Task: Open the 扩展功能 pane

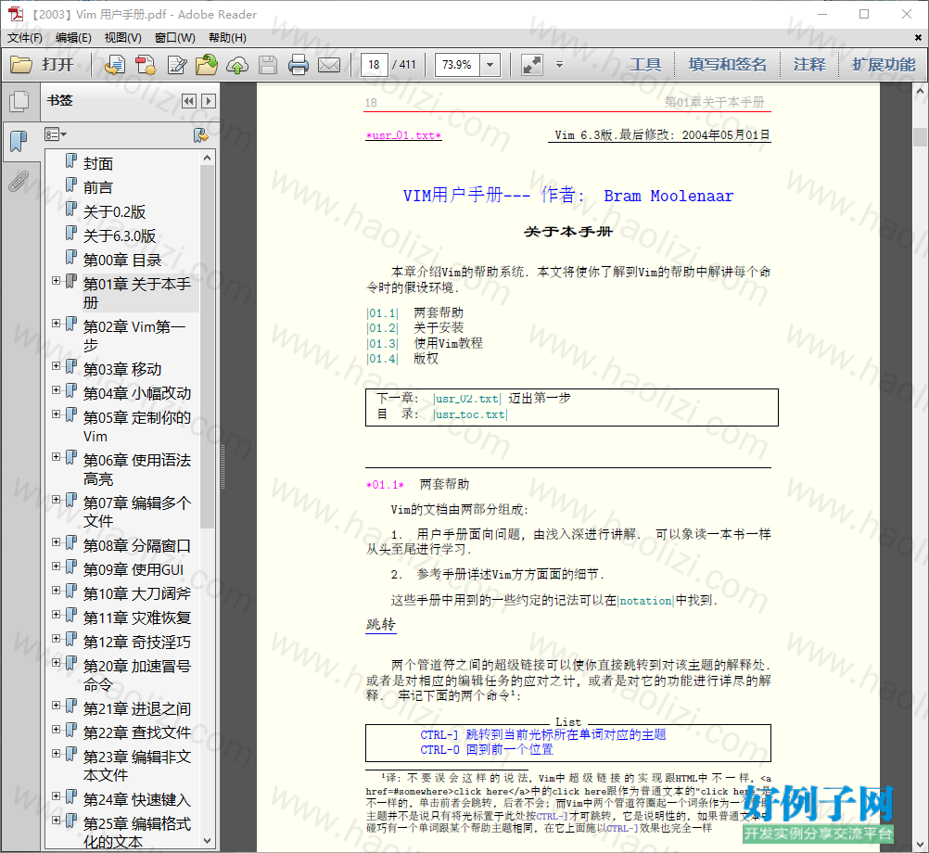Action: click(x=884, y=65)
